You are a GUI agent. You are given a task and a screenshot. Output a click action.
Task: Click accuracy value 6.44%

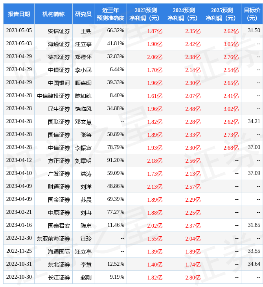[117, 70]
